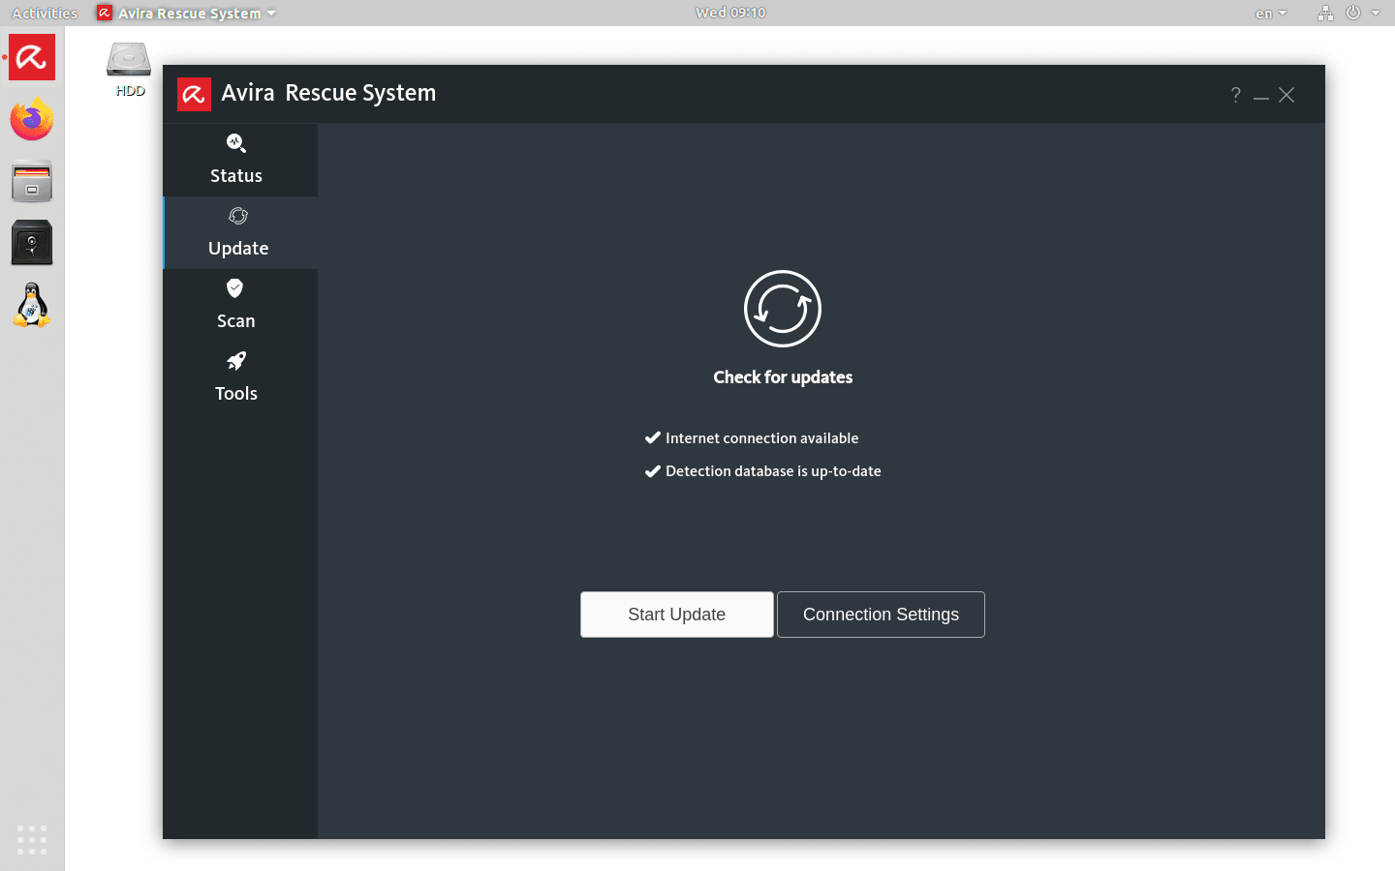Open the Status section in sidebar
Screen dimensions: 1395x871
240,160
